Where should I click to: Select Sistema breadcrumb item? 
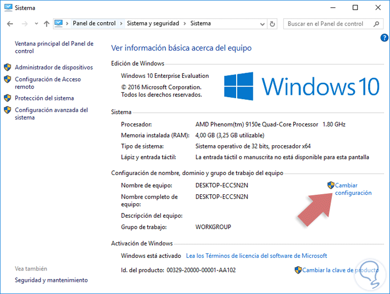tap(201, 23)
